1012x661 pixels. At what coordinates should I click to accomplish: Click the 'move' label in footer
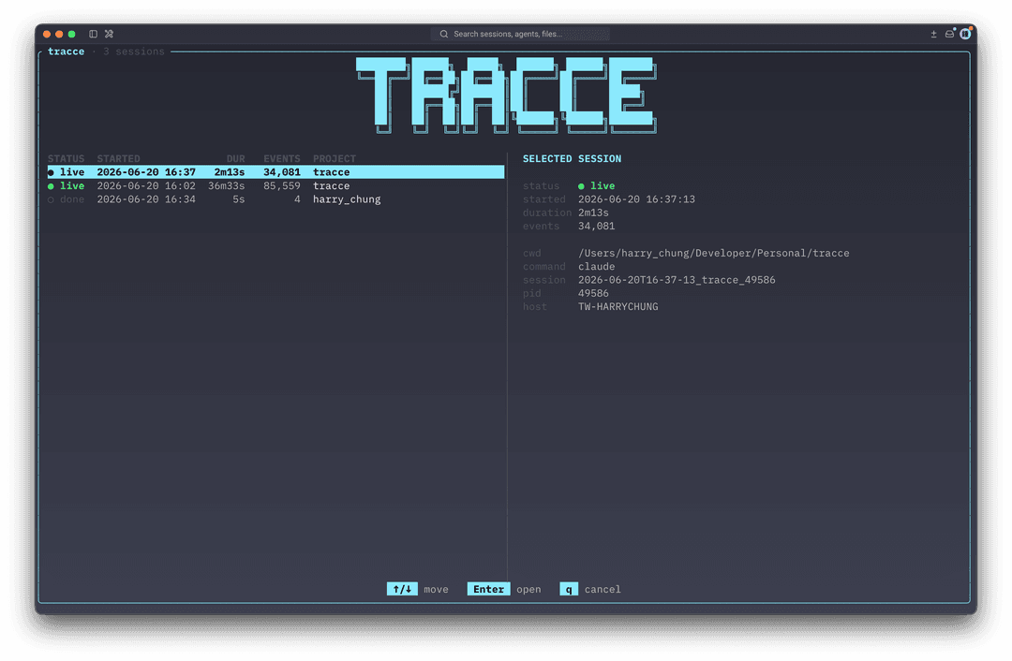tap(436, 590)
